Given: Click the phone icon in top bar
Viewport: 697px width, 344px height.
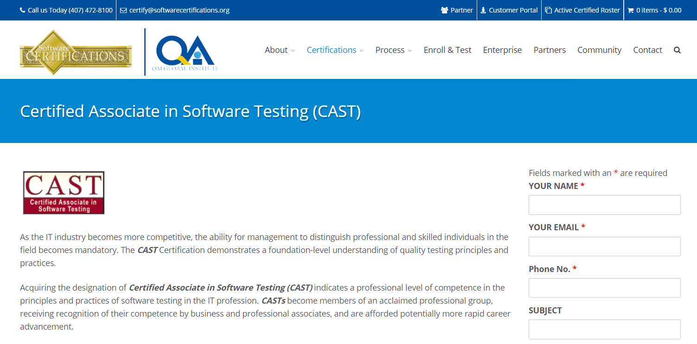Looking at the screenshot, I should coord(23,10).
